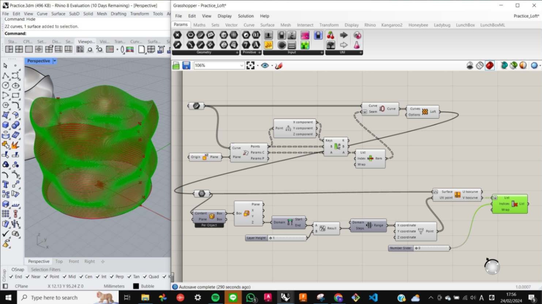Click the black arrow Relay icon
The width and height of the screenshot is (542, 304).
pyautogui.click(x=344, y=35)
